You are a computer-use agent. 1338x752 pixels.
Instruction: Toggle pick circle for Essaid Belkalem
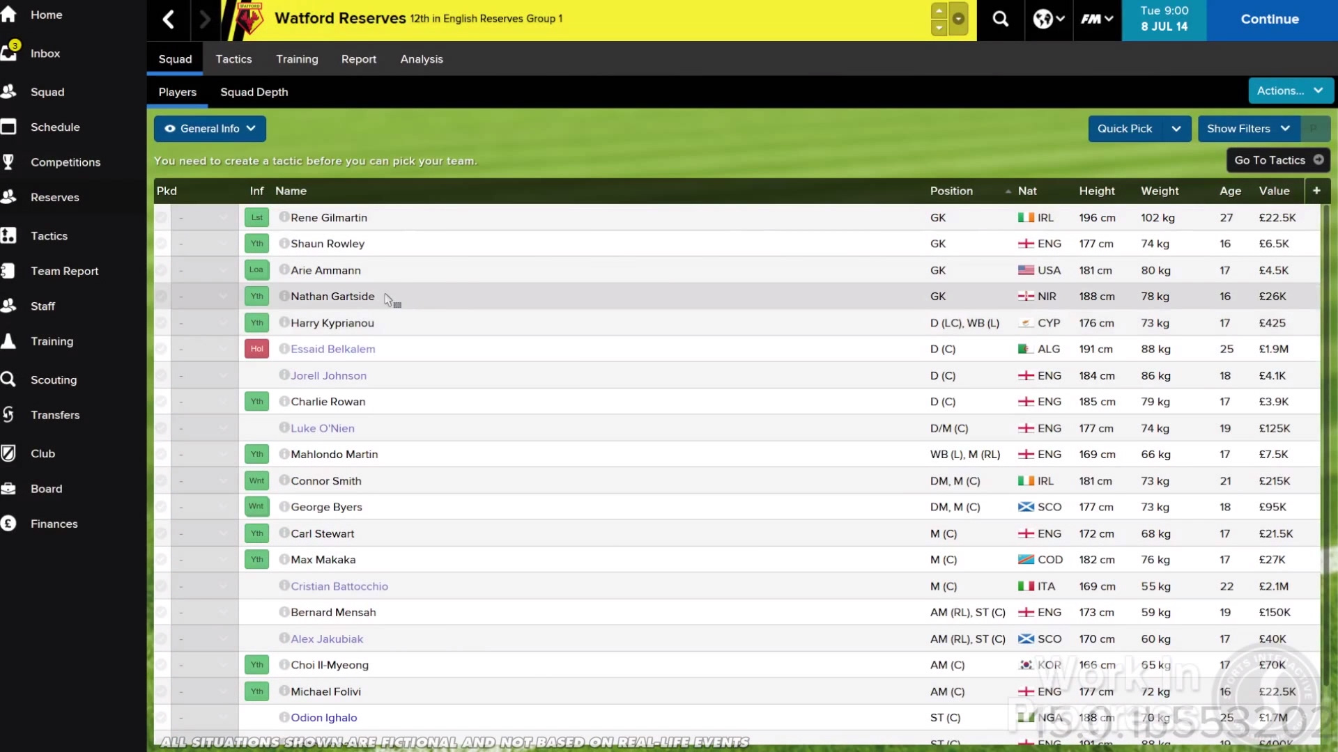(x=161, y=350)
